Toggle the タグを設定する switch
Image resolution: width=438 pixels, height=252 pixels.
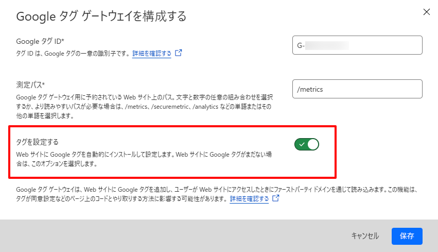[306, 144]
